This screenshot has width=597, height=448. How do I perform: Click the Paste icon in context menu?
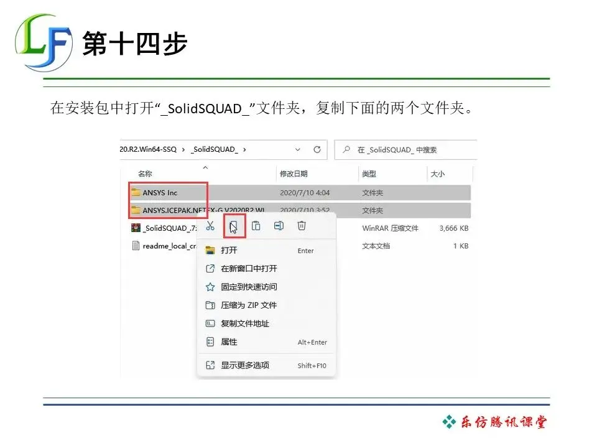pos(256,225)
